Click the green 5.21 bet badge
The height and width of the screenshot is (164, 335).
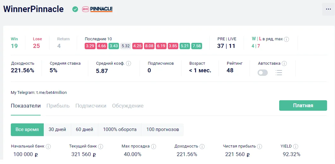(185, 46)
